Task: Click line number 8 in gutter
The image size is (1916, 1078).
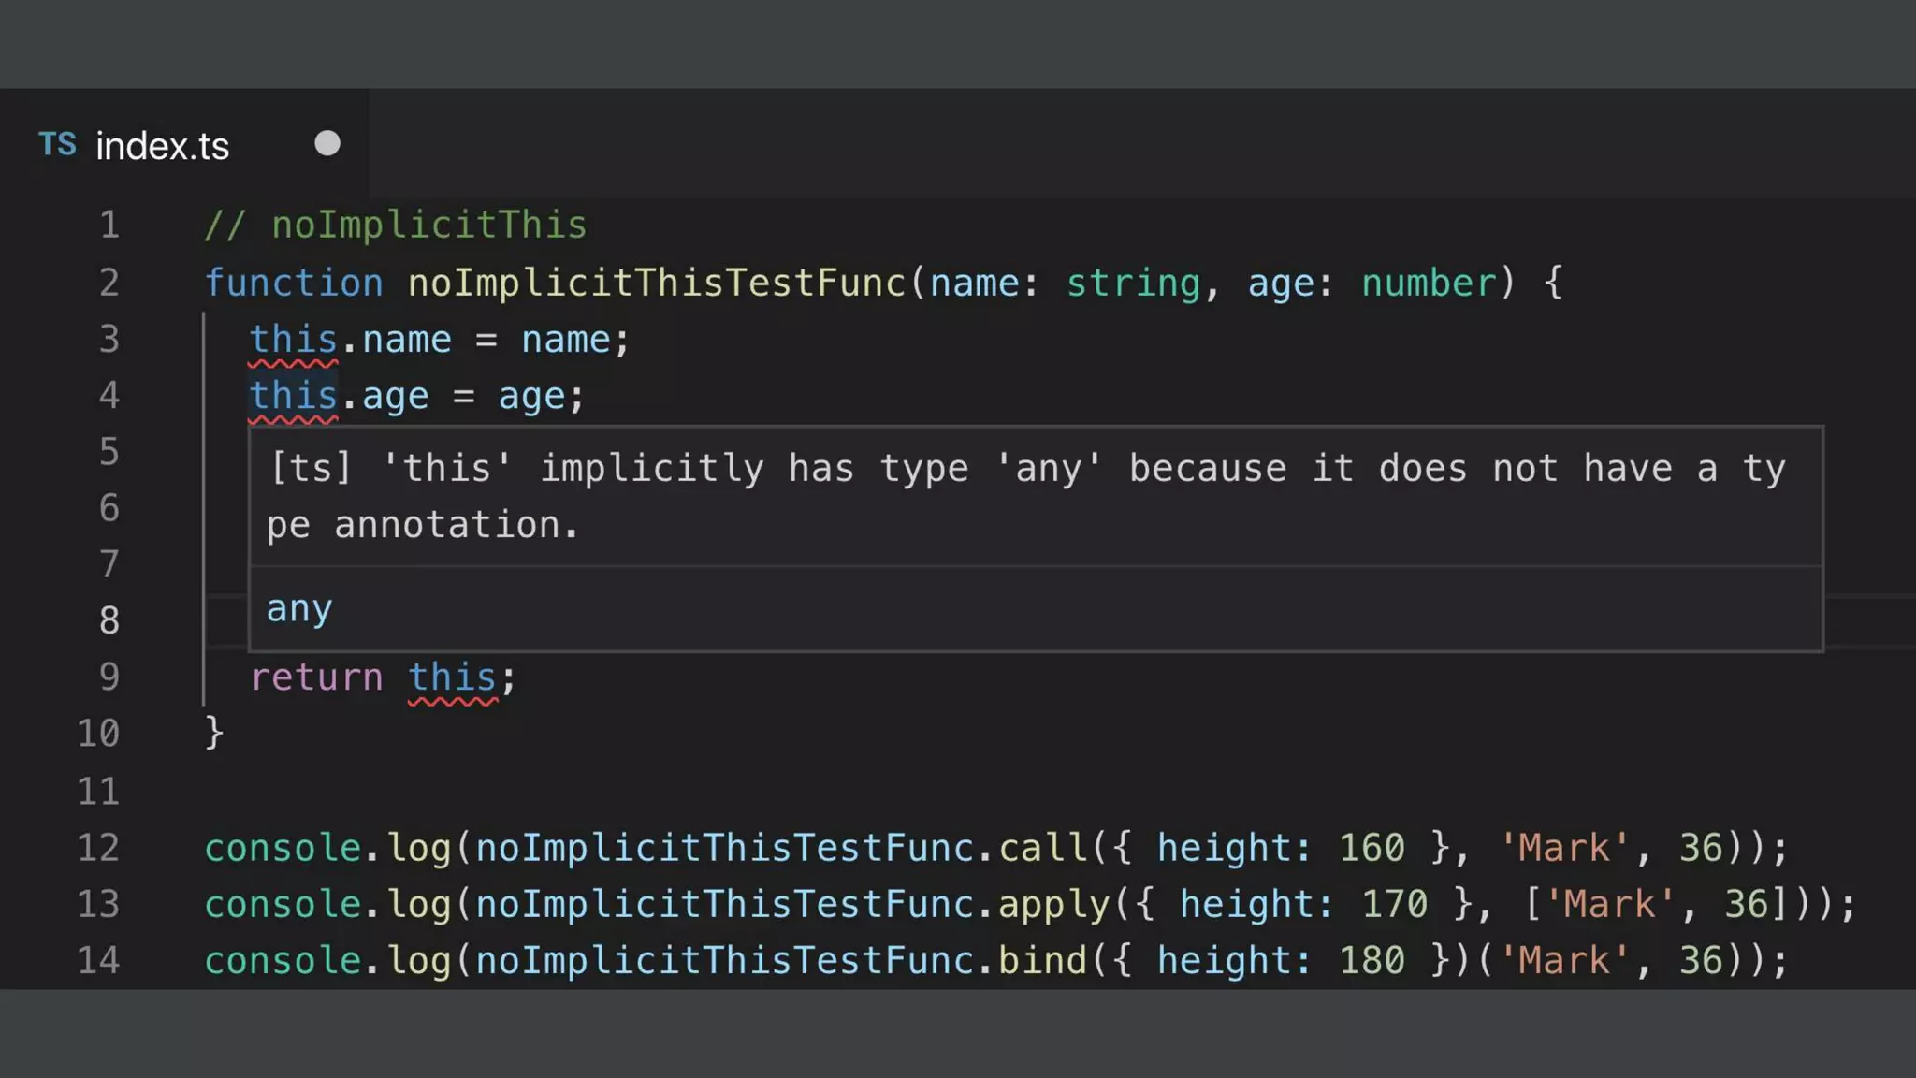Action: [x=109, y=620]
